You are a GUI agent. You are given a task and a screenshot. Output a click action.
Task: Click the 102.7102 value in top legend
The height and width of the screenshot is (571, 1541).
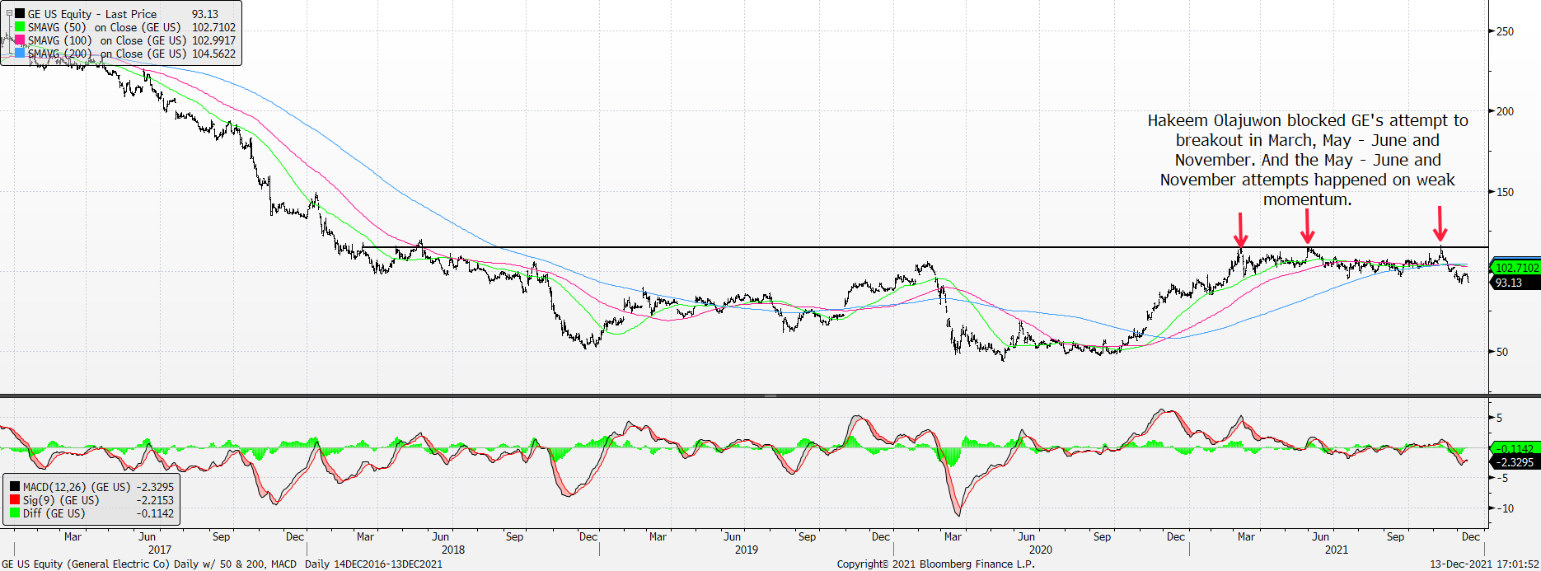(x=213, y=27)
